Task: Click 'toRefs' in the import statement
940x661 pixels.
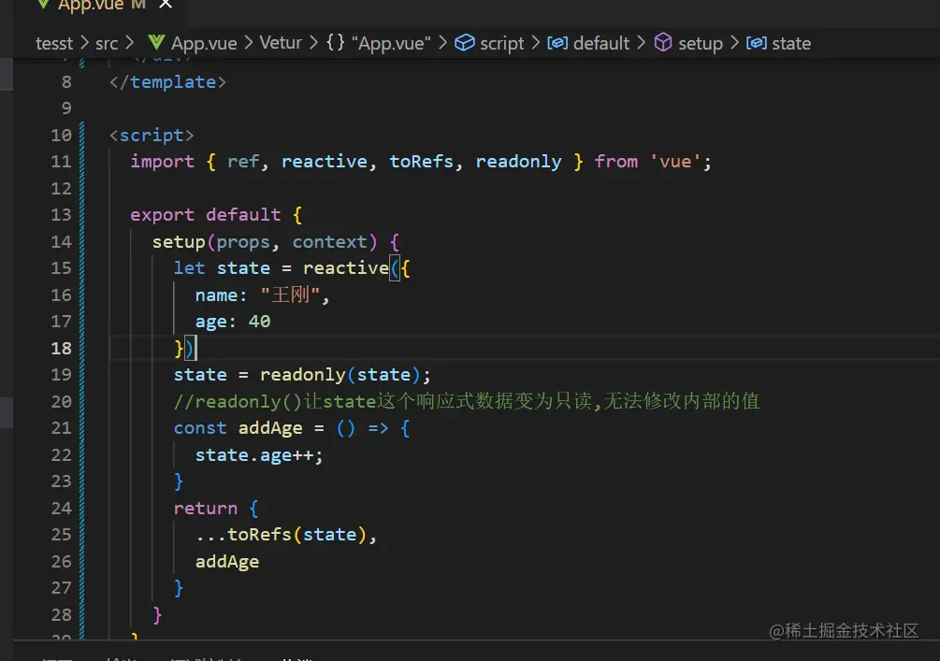Action: point(422,162)
